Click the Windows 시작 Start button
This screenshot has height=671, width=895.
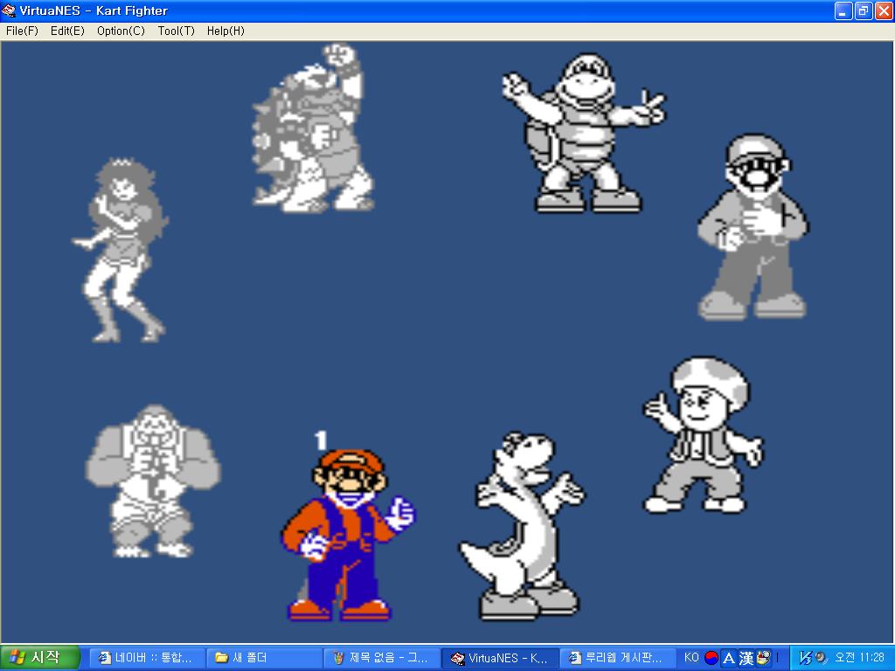click(x=40, y=658)
